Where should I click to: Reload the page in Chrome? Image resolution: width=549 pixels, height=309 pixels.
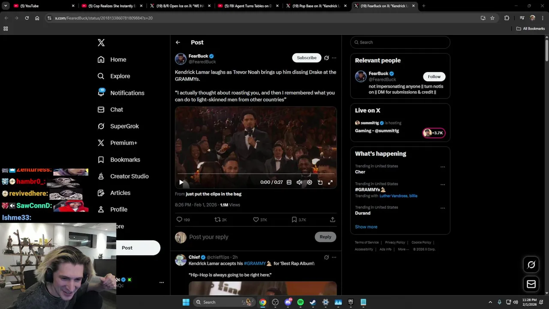[x=27, y=18]
